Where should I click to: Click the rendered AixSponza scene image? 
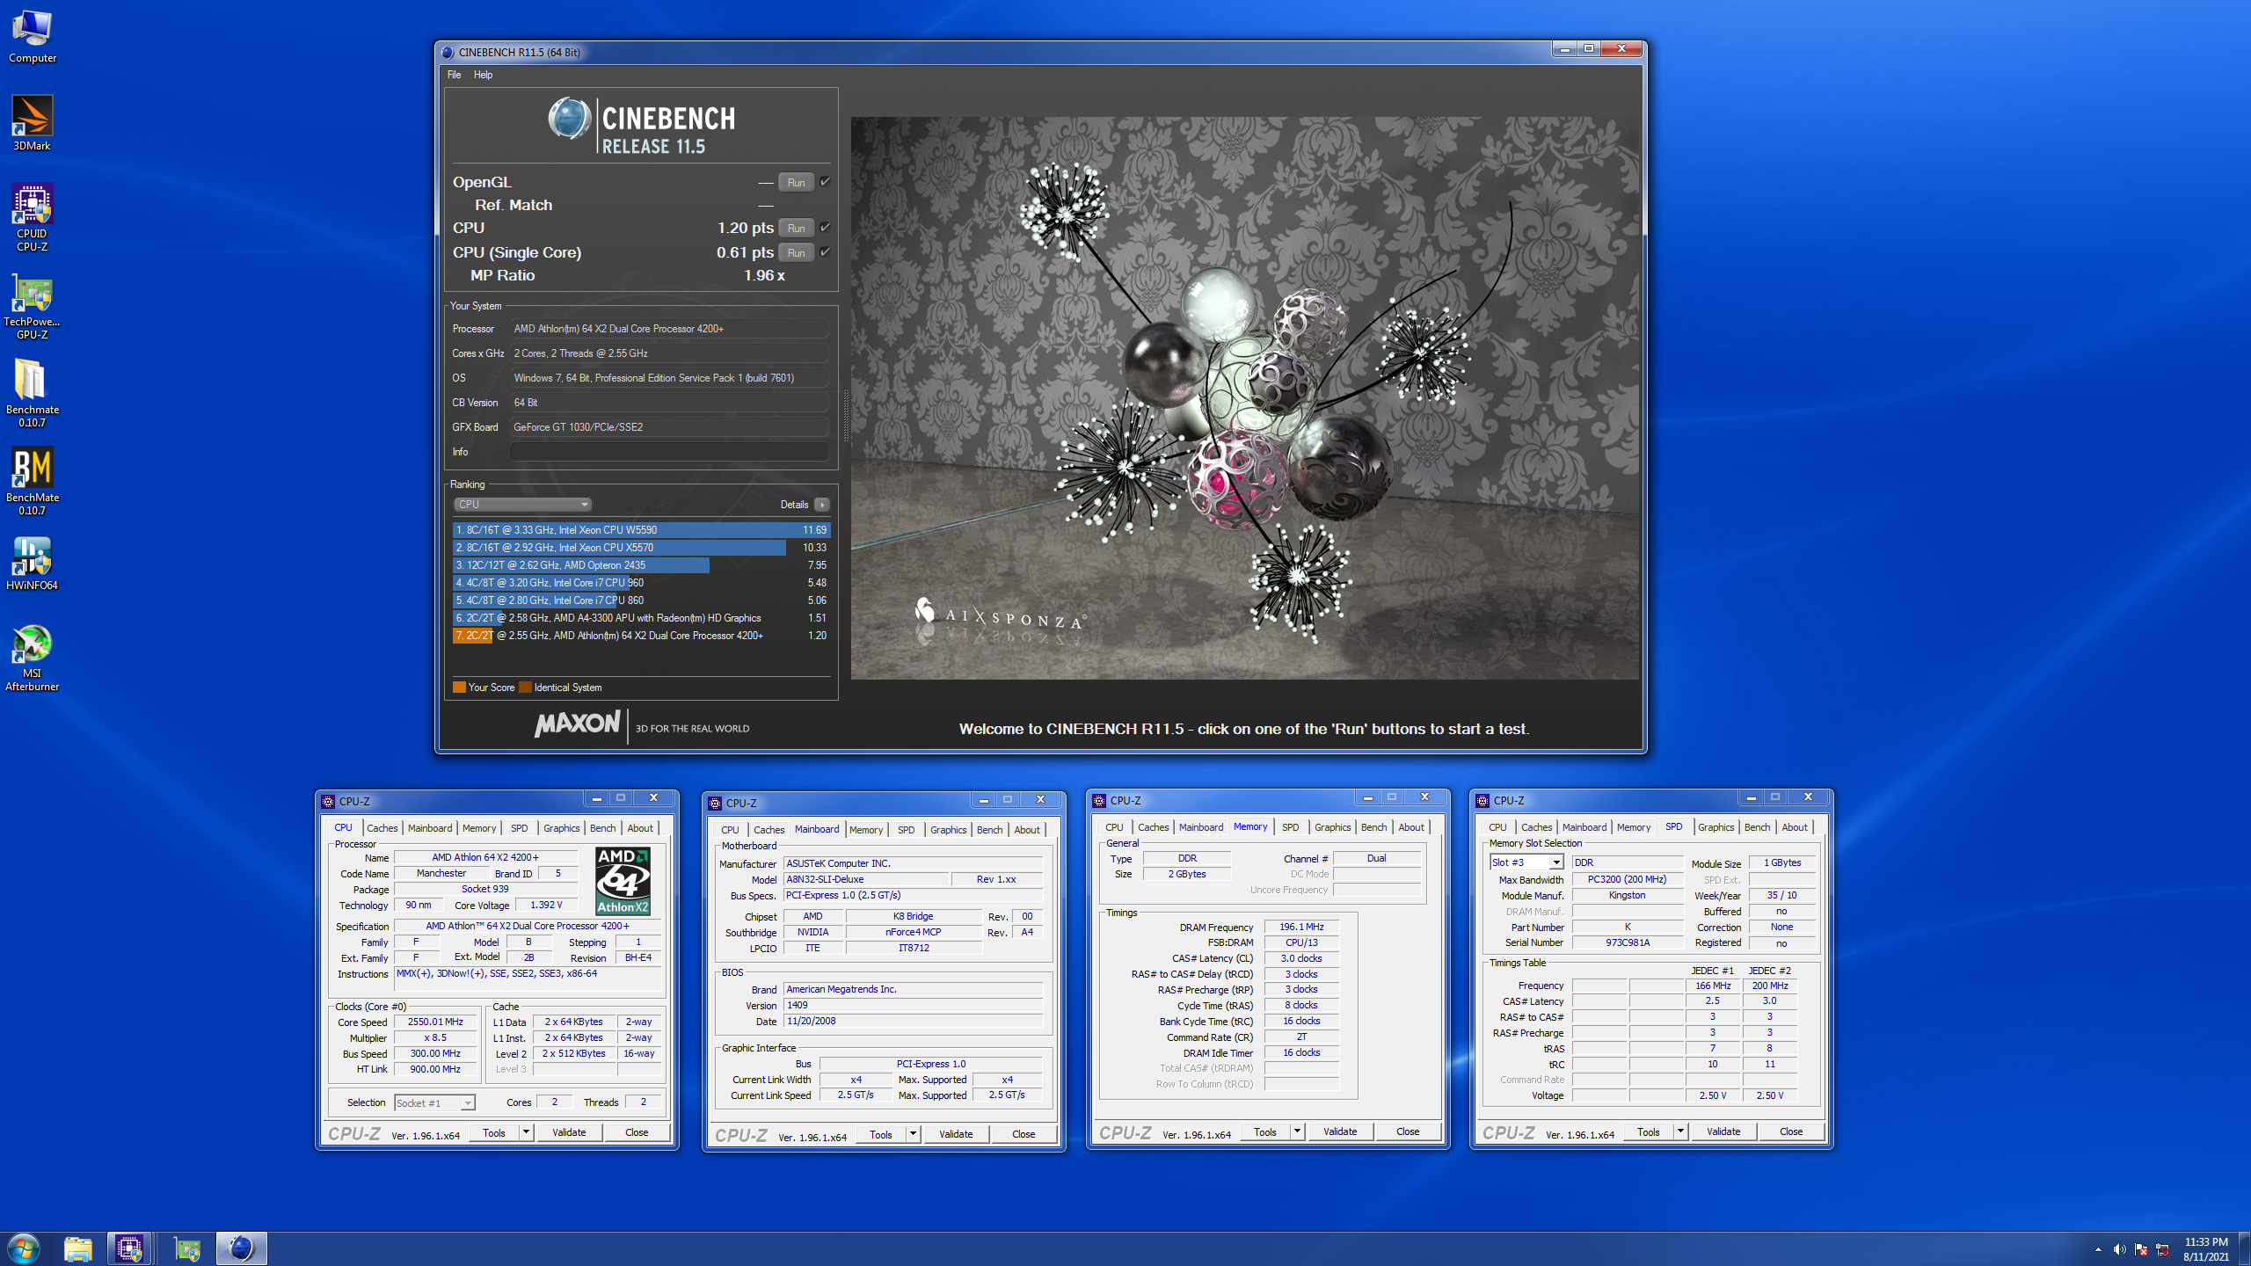coord(1245,397)
